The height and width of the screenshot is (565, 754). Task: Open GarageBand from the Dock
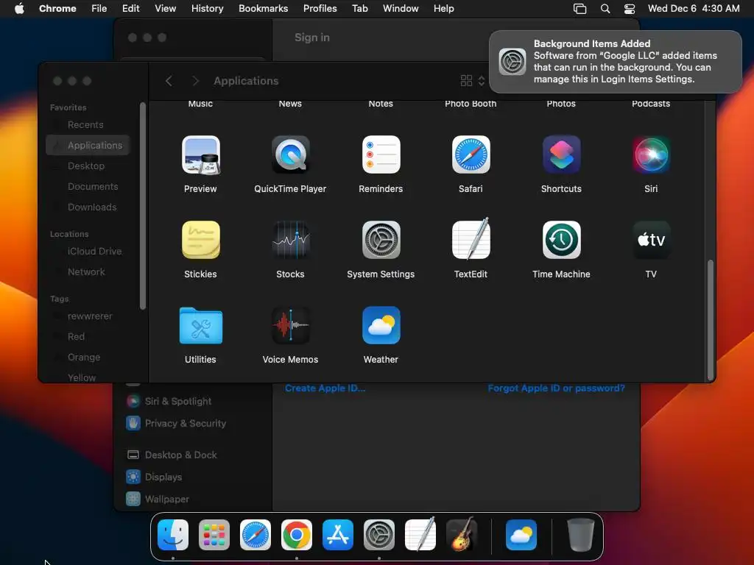(462, 534)
